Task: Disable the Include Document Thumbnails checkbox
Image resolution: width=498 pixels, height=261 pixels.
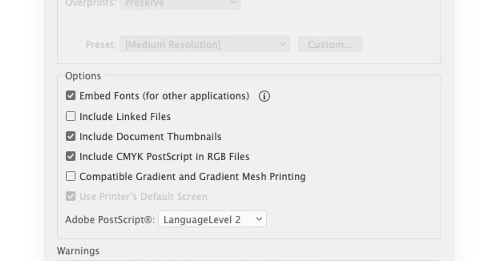Action: [x=71, y=136]
